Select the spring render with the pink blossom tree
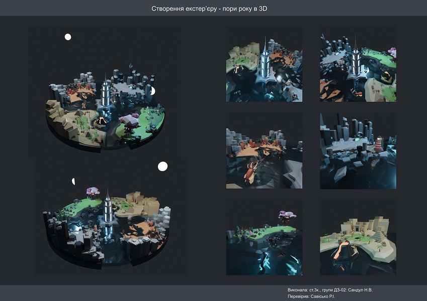The height and width of the screenshot is (301, 427). coord(264,237)
